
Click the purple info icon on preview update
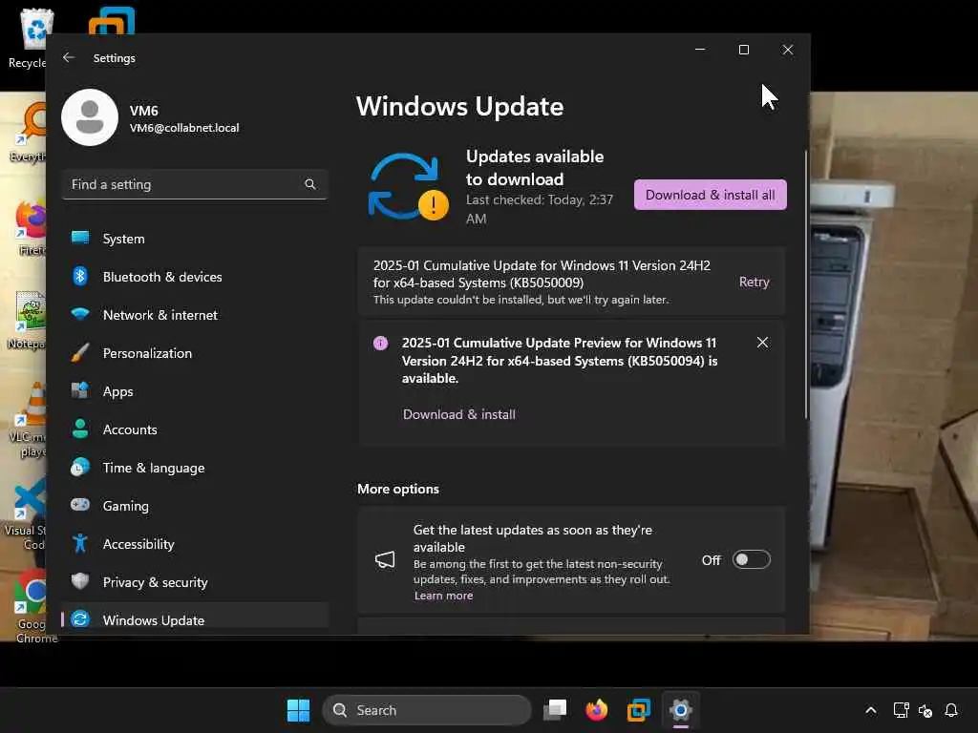[x=380, y=343]
